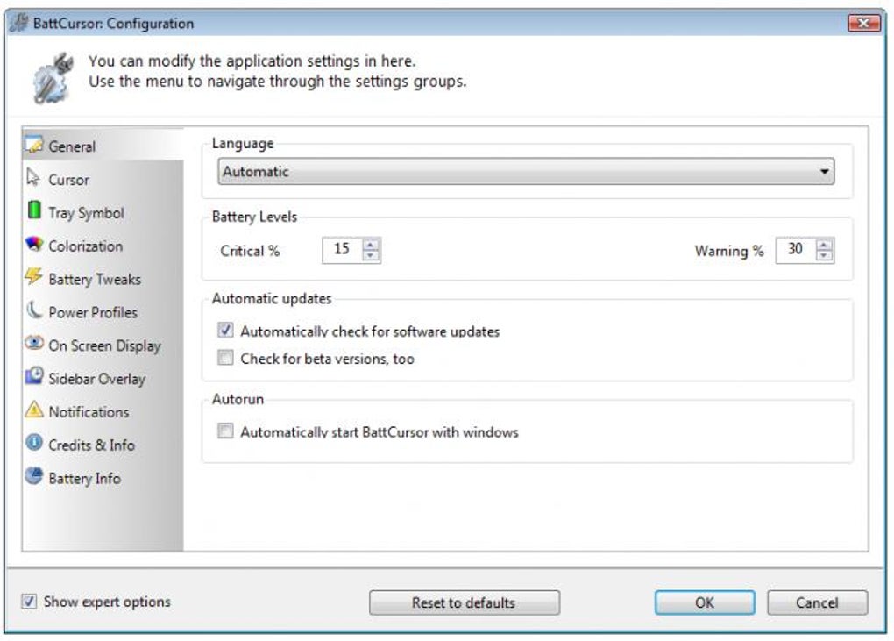
Task: Enable auto-start BattCursor with windows
Action: (x=225, y=431)
